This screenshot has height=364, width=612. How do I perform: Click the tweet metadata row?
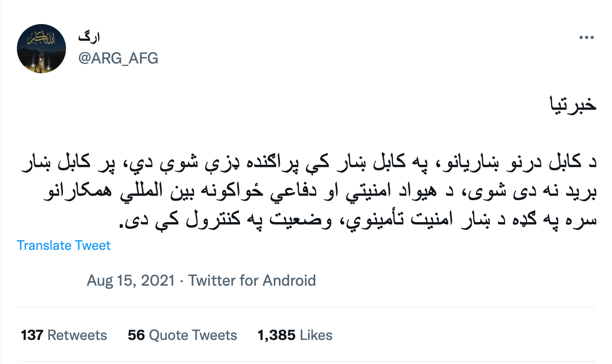point(200,281)
